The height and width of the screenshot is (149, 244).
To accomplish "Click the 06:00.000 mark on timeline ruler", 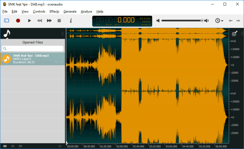I will point(221,146).
